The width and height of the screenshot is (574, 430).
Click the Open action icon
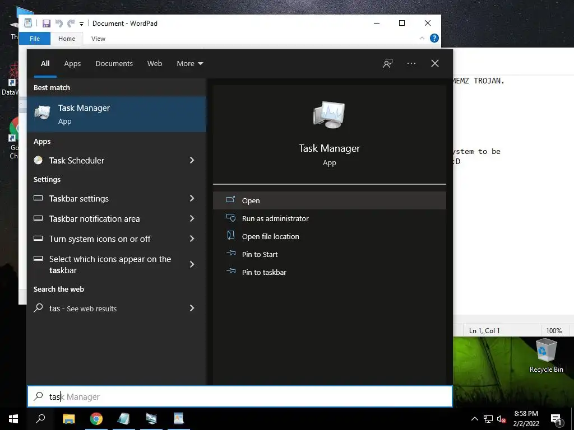230,200
